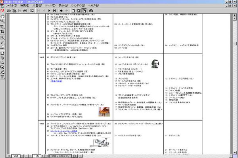This screenshot has height=158, width=238.
Task: Select the Pencil markup tool
Action: tap(2, 42)
